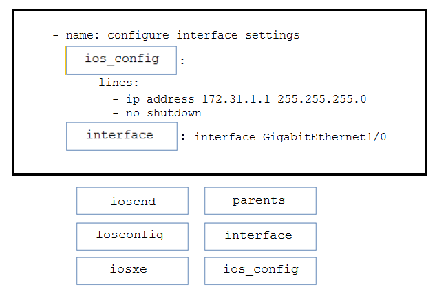Click the colon after the ios_config box
Image resolution: width=437 pixels, height=296 pixels.
(x=182, y=61)
